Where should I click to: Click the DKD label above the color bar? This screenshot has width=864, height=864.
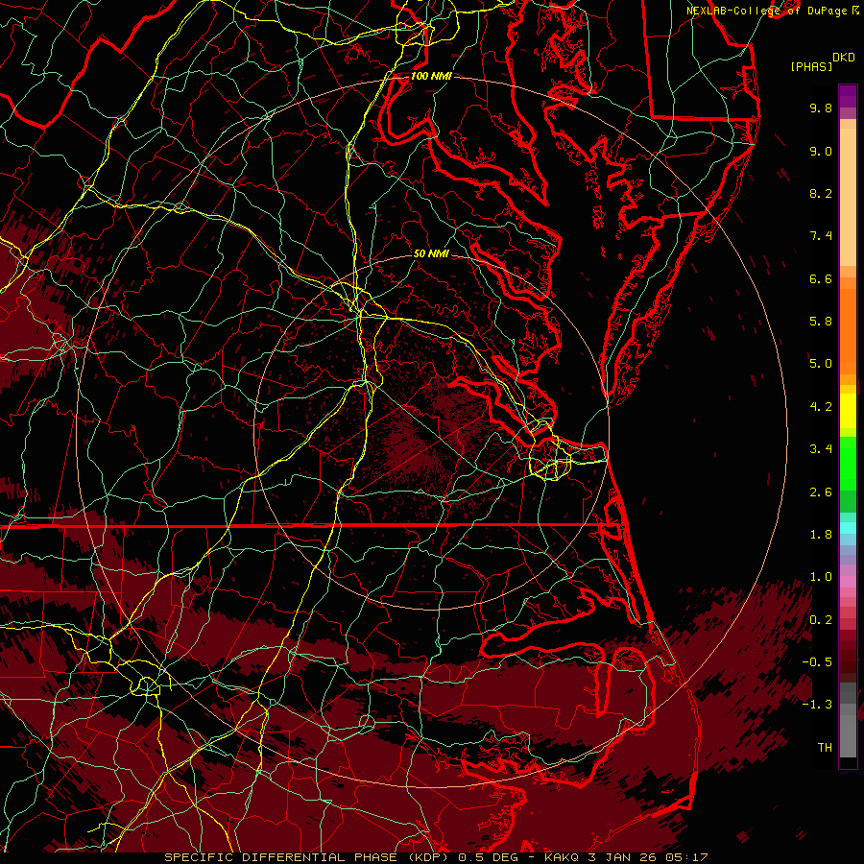(844, 58)
